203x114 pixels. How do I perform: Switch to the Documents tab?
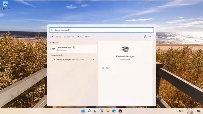(69, 37)
